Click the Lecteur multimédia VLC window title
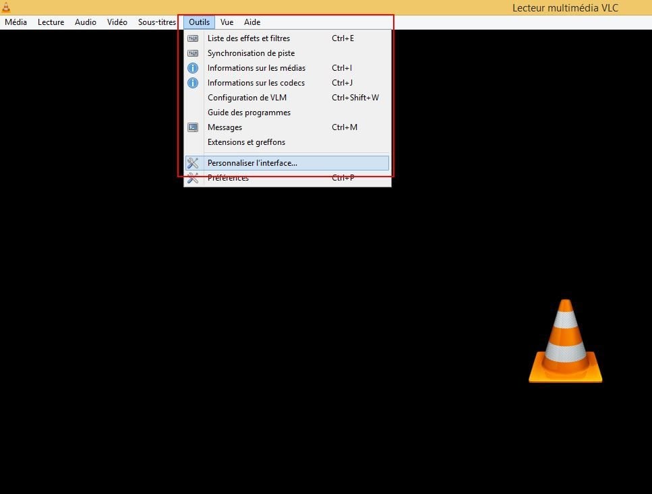 [x=565, y=8]
